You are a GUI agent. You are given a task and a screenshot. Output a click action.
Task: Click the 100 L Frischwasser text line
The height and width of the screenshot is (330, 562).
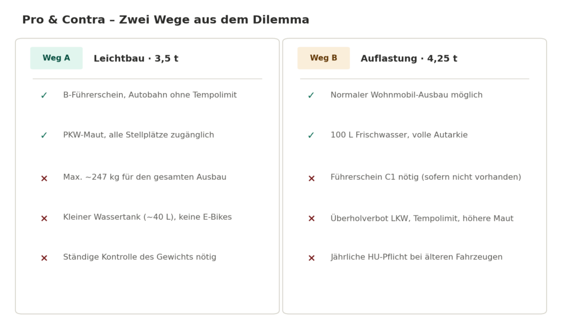(399, 135)
